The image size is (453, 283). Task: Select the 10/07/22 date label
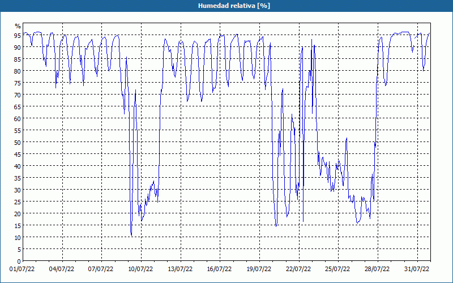[140, 269]
